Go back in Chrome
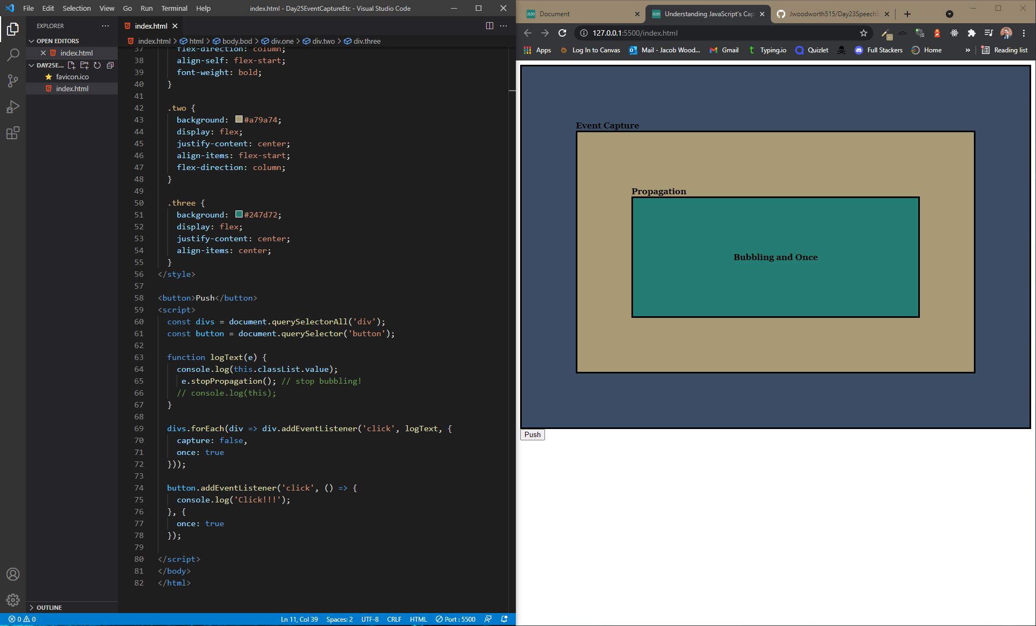Viewport: 1036px width, 626px height. tap(528, 33)
